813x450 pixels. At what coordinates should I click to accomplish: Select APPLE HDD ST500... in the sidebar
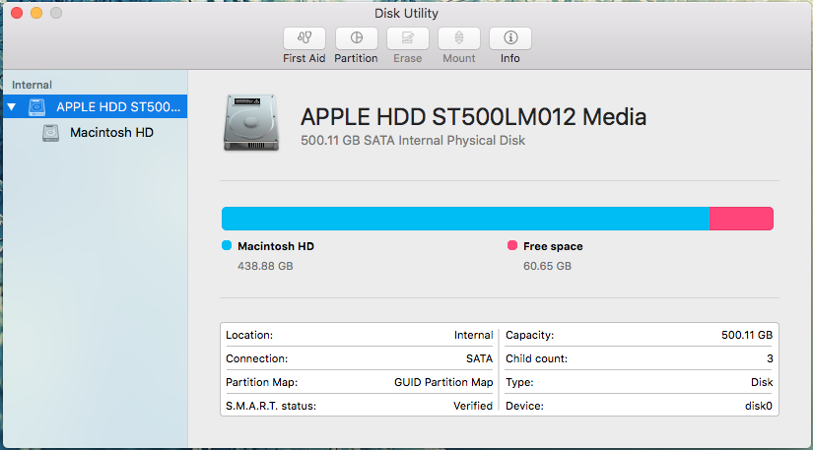pos(95,106)
